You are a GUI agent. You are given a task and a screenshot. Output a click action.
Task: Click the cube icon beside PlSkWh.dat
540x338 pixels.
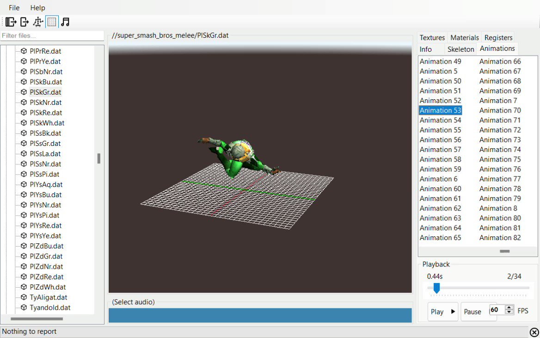point(24,123)
